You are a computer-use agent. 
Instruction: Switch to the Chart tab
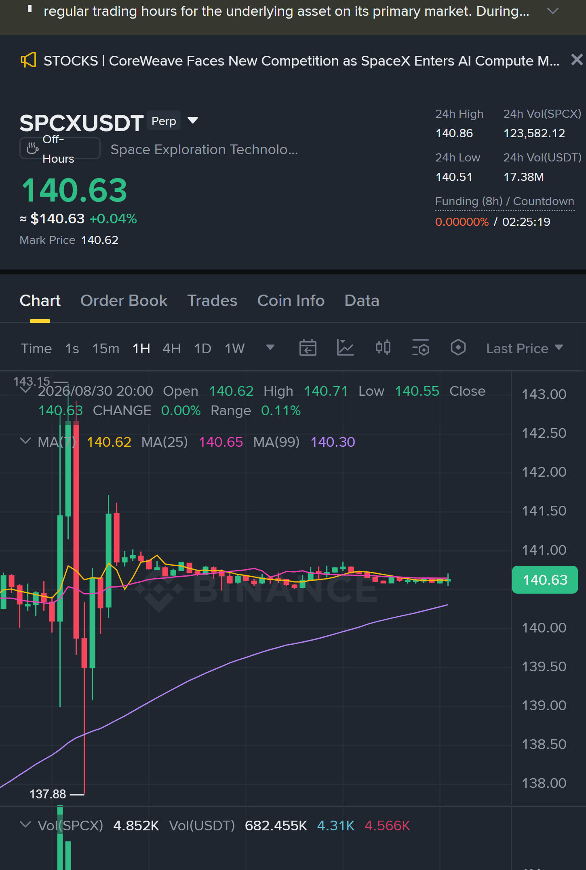[x=40, y=301]
